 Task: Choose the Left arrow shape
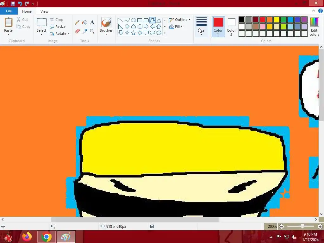click(153, 27)
